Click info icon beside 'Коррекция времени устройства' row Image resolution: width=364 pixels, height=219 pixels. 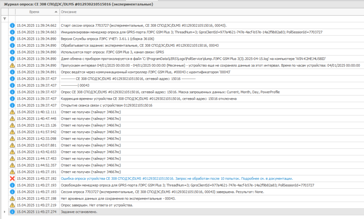[x=12, y=99]
